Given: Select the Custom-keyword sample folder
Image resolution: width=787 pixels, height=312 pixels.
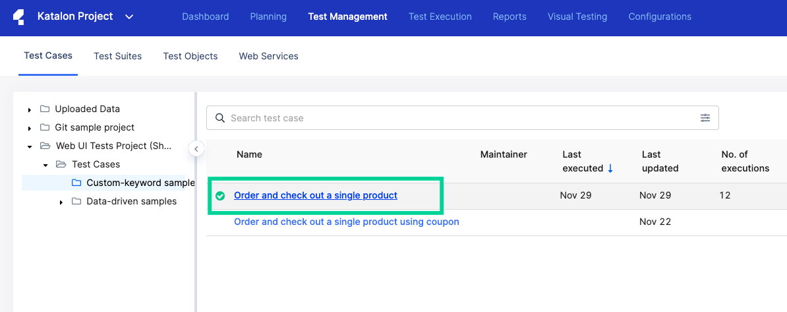Looking at the screenshot, I should click(140, 183).
